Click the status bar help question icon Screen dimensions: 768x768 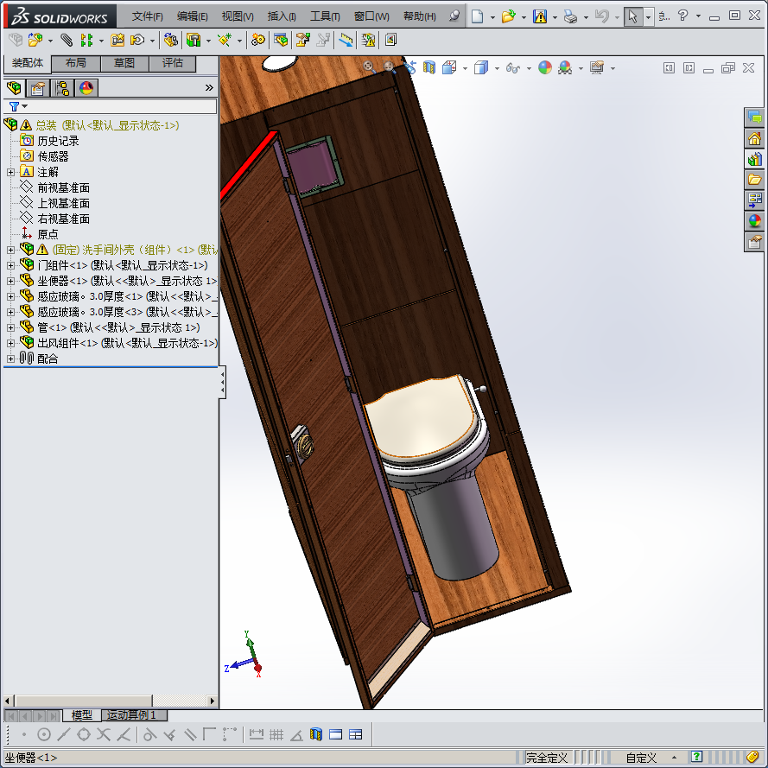click(696, 758)
